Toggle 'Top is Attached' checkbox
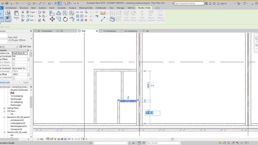 (x=13, y=77)
